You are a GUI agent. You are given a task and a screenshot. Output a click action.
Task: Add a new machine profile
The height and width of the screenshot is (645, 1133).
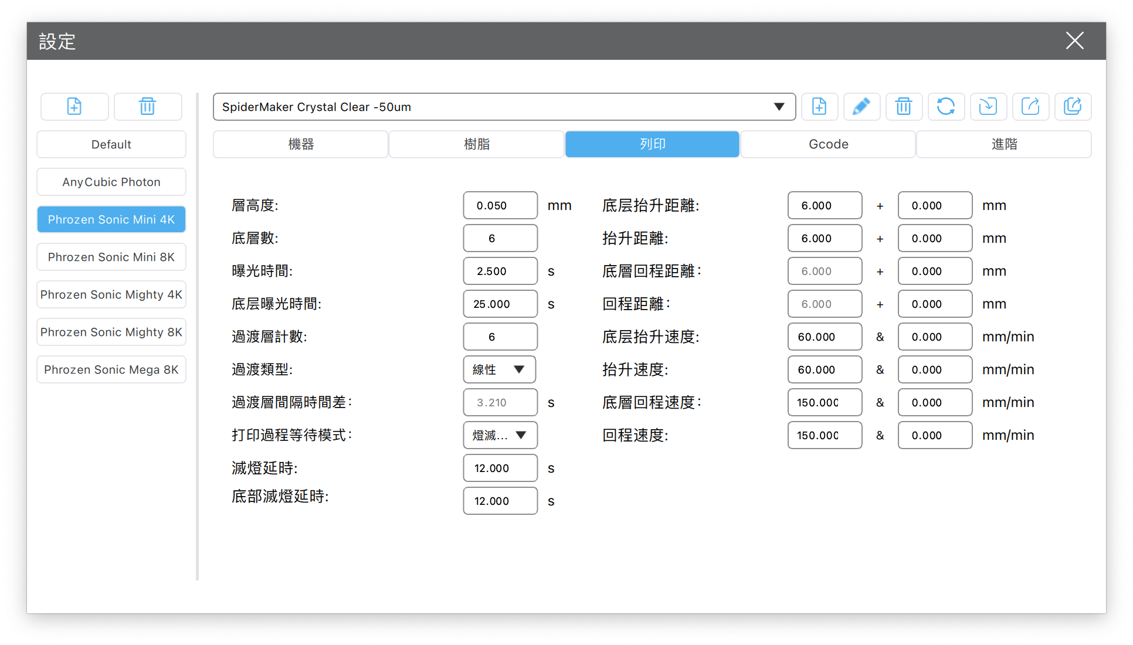coord(74,107)
